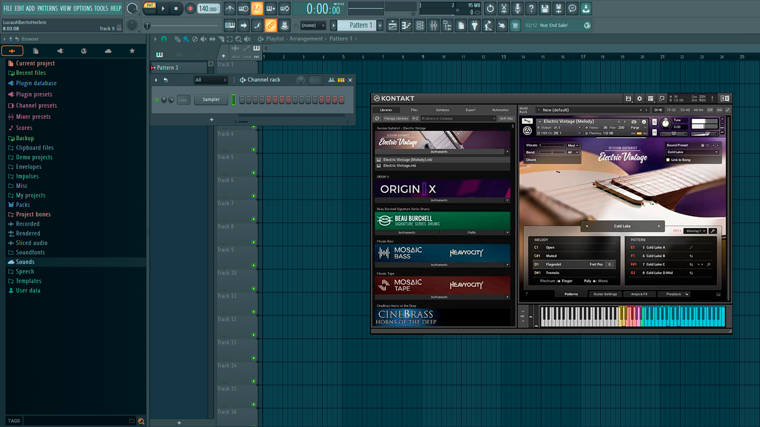The width and height of the screenshot is (760, 427).
Task: Click the stop playback button
Action: point(176,8)
